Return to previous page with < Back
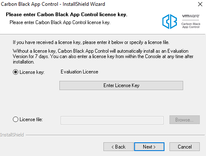Screen dimensions: 206x156 (118, 147)
